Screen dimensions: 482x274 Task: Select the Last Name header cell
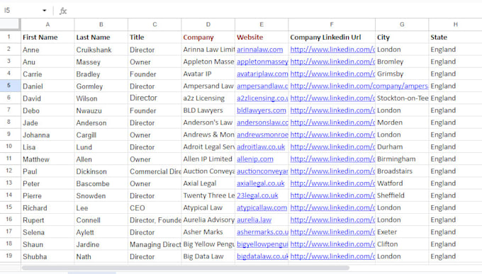pos(101,37)
